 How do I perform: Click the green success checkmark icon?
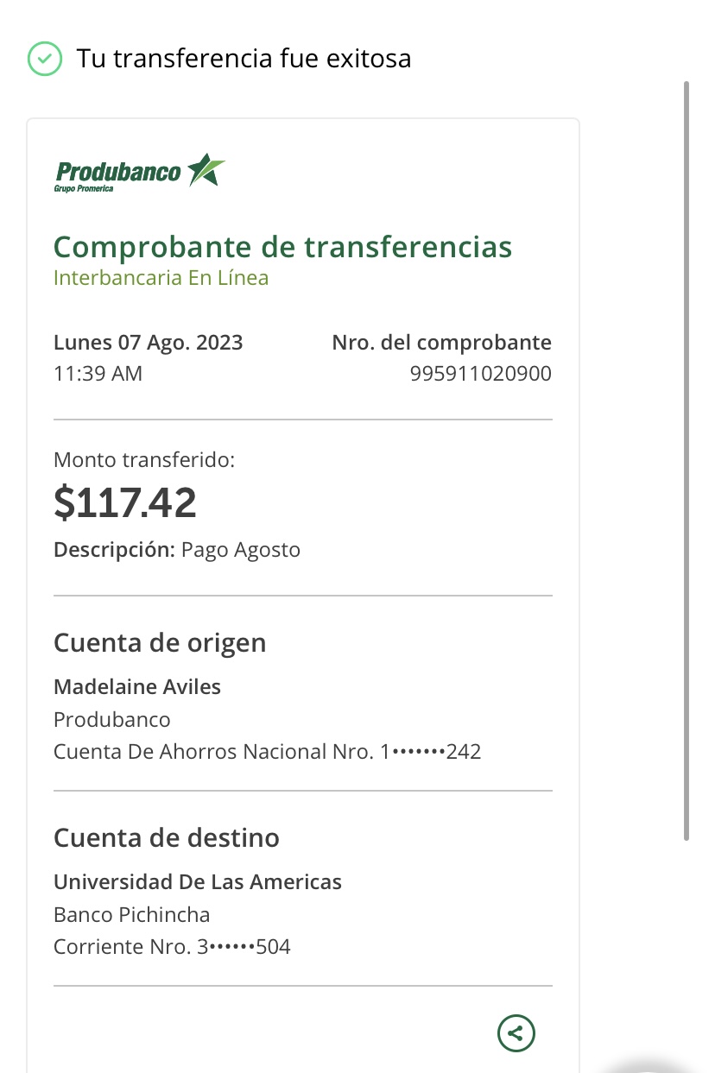coord(45,59)
